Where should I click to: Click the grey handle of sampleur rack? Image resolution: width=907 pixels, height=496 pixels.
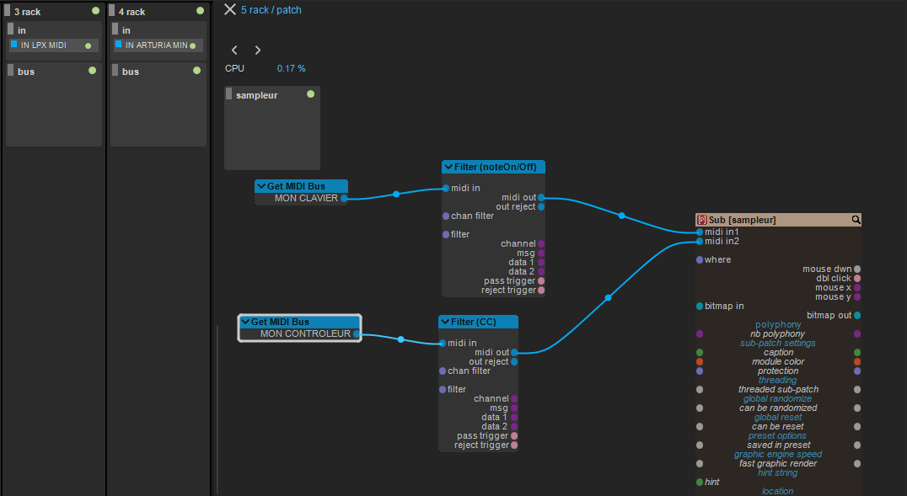(228, 94)
